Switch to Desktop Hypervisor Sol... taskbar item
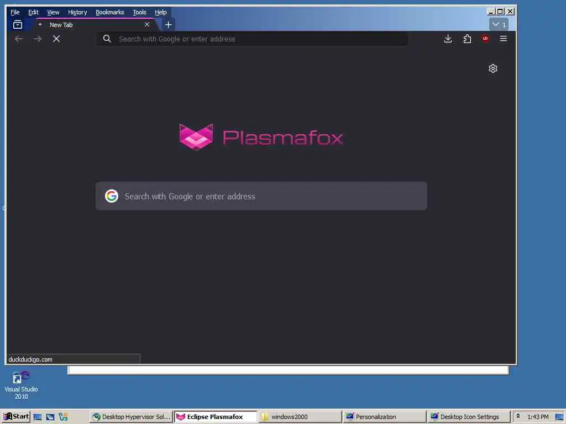The width and height of the screenshot is (566, 424). click(130, 417)
